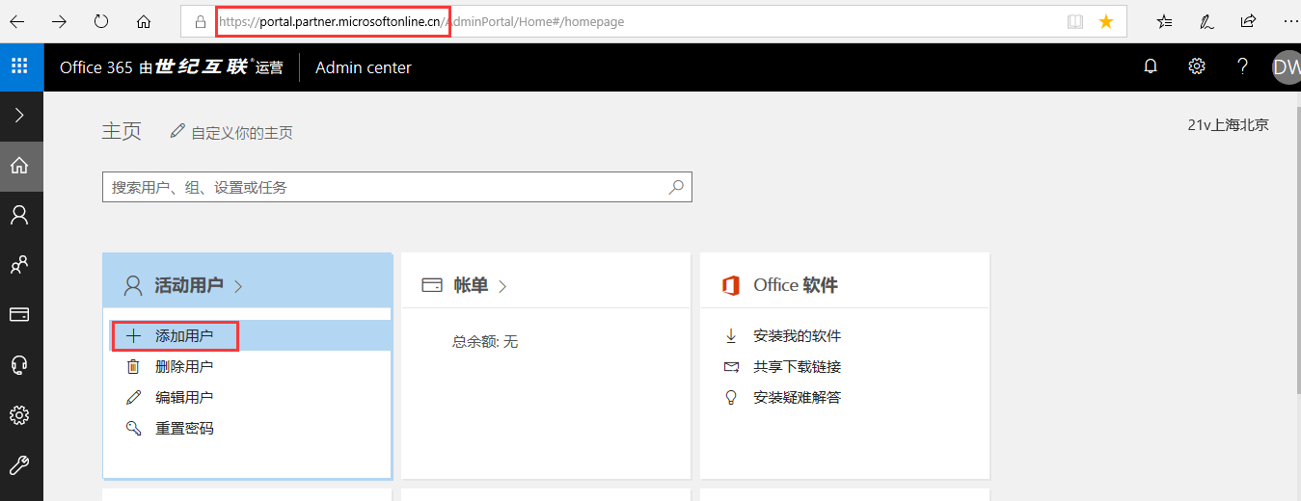
Task: Select 编辑用户 option
Action: point(183,398)
